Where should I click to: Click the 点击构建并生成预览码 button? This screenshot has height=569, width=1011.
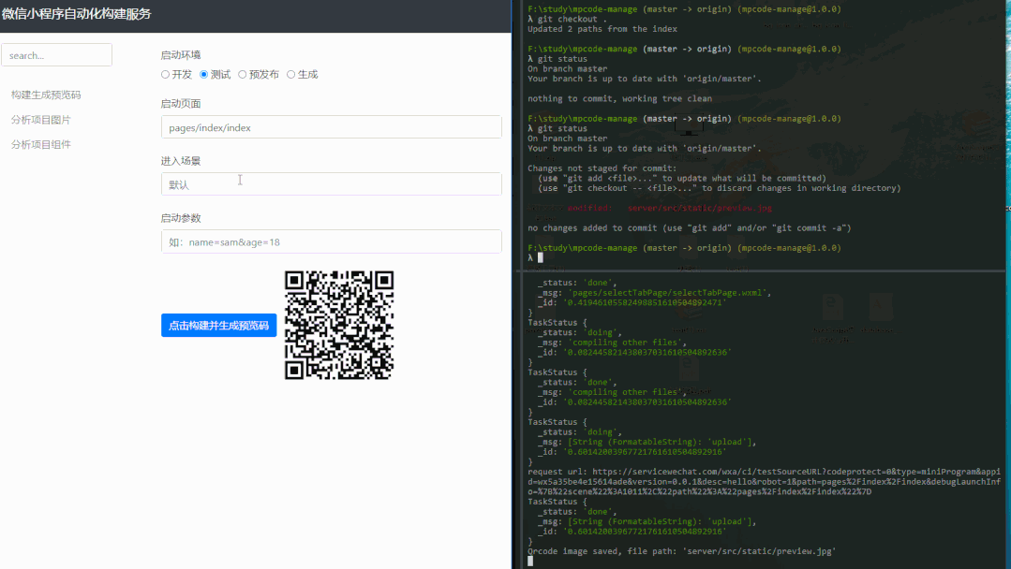[218, 326]
